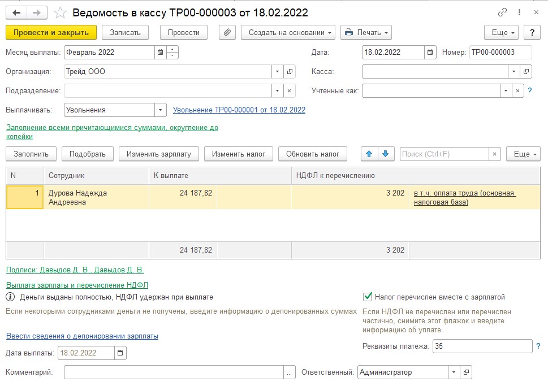This screenshot has width=548, height=386.
Task: Open table toolbar Еще menu
Action: [x=523, y=154]
